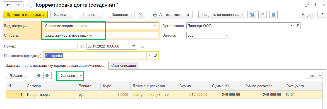Expand Поставщик (кредитор) dropdown arrow

pyautogui.click(x=149, y=56)
